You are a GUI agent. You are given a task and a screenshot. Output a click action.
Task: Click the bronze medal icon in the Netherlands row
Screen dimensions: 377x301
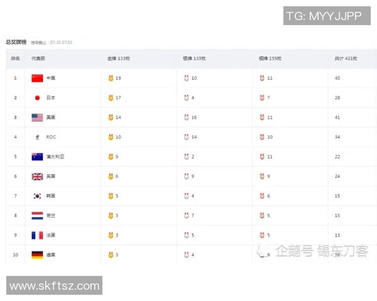[x=262, y=216]
